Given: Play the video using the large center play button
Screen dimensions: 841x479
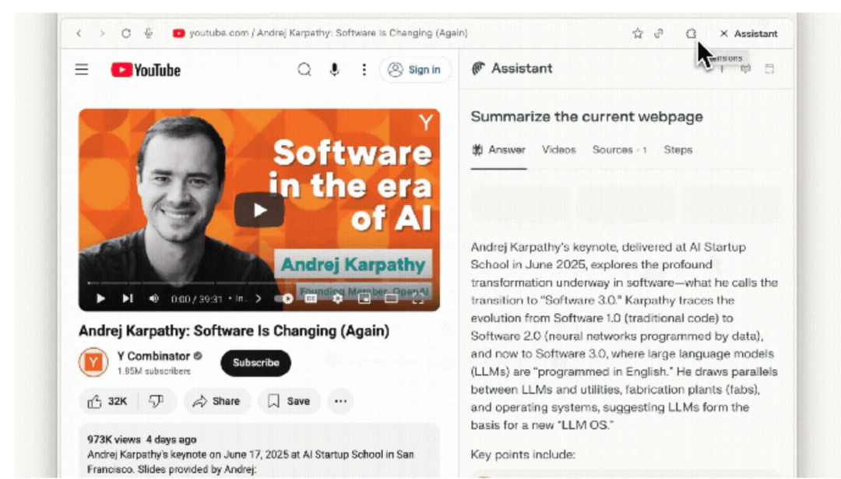Looking at the screenshot, I should 259,210.
